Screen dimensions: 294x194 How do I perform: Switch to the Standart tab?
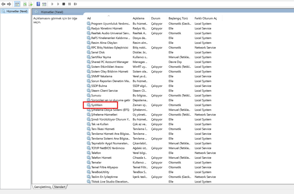[x=60, y=187]
